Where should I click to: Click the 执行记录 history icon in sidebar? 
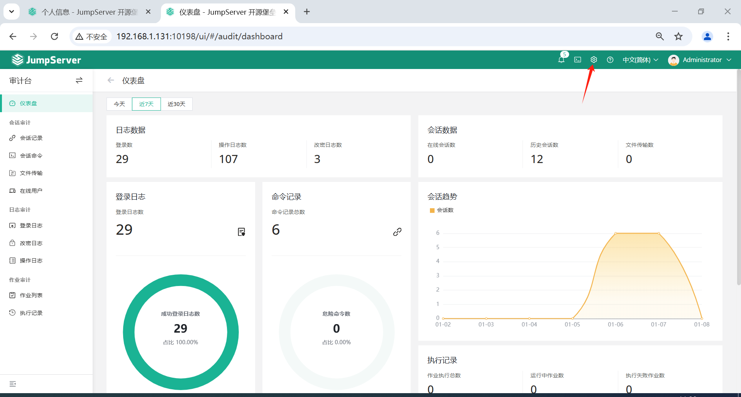12,313
